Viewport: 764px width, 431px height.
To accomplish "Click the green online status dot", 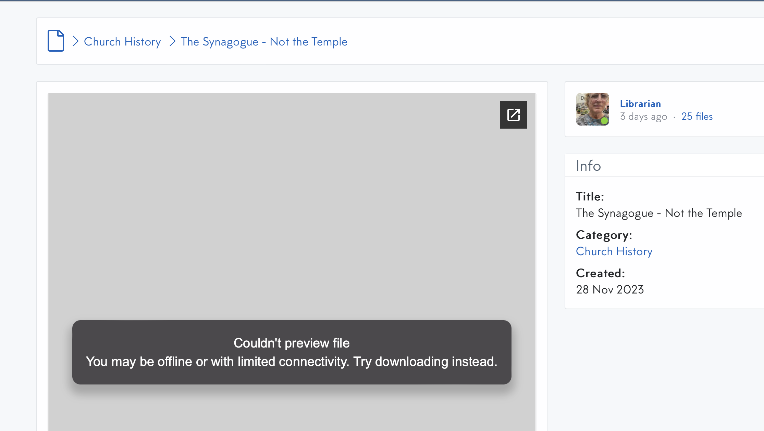I will click(604, 121).
